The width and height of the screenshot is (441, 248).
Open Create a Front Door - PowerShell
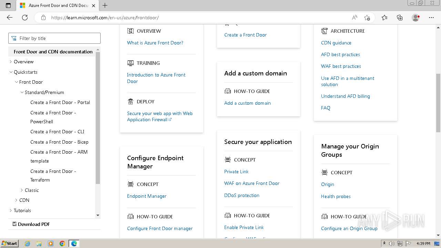[x=53, y=117]
